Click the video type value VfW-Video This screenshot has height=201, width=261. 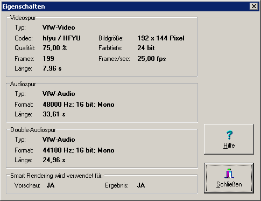[x=59, y=27]
